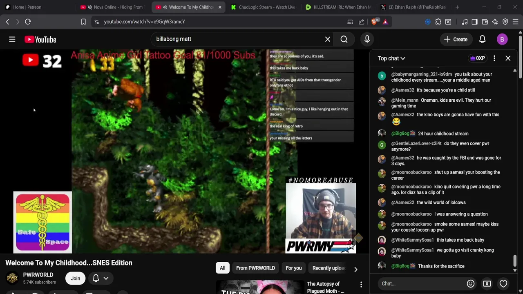
Task: Open browser main hamburger menu
Action: click(516, 22)
